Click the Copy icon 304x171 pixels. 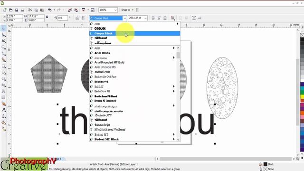pyautogui.click(x=36, y=10)
